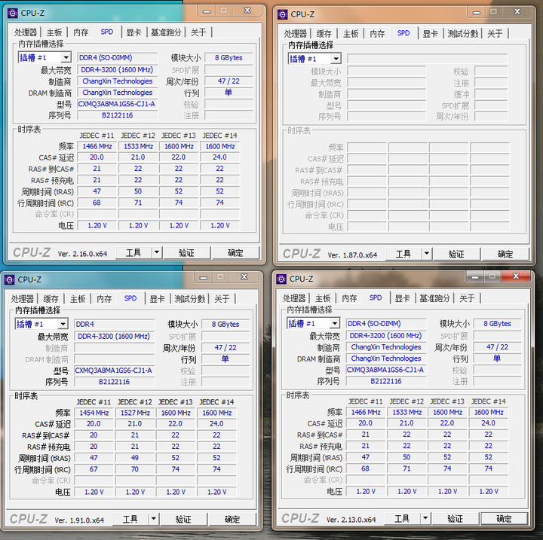Click 工具 button in CPU-Z 1.91.0 window
Screen dimensions: 543x540
[x=130, y=519]
